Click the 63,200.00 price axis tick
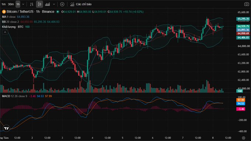 click(243, 63)
